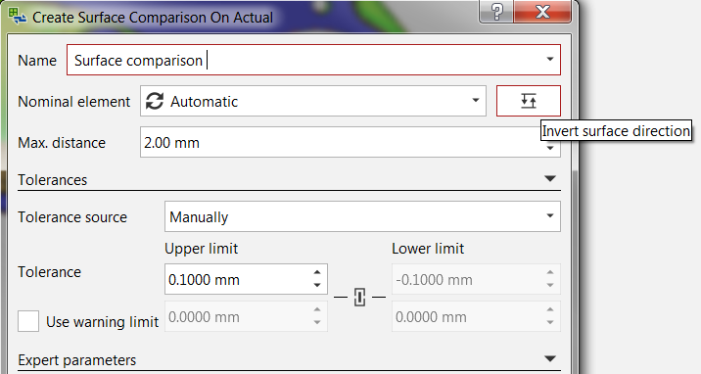Increase Upper limit with up arrow

click(317, 272)
